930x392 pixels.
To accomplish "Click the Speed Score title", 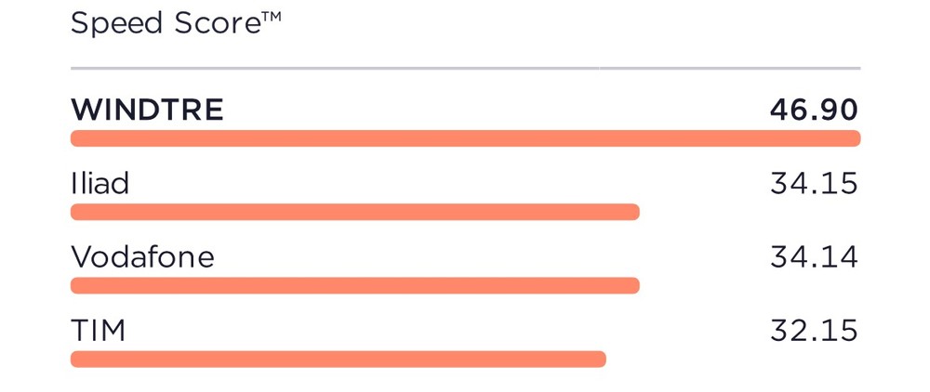I will coord(176,23).
